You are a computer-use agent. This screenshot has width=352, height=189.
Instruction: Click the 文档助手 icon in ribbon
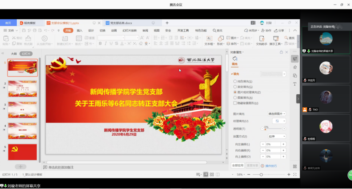[261, 39]
